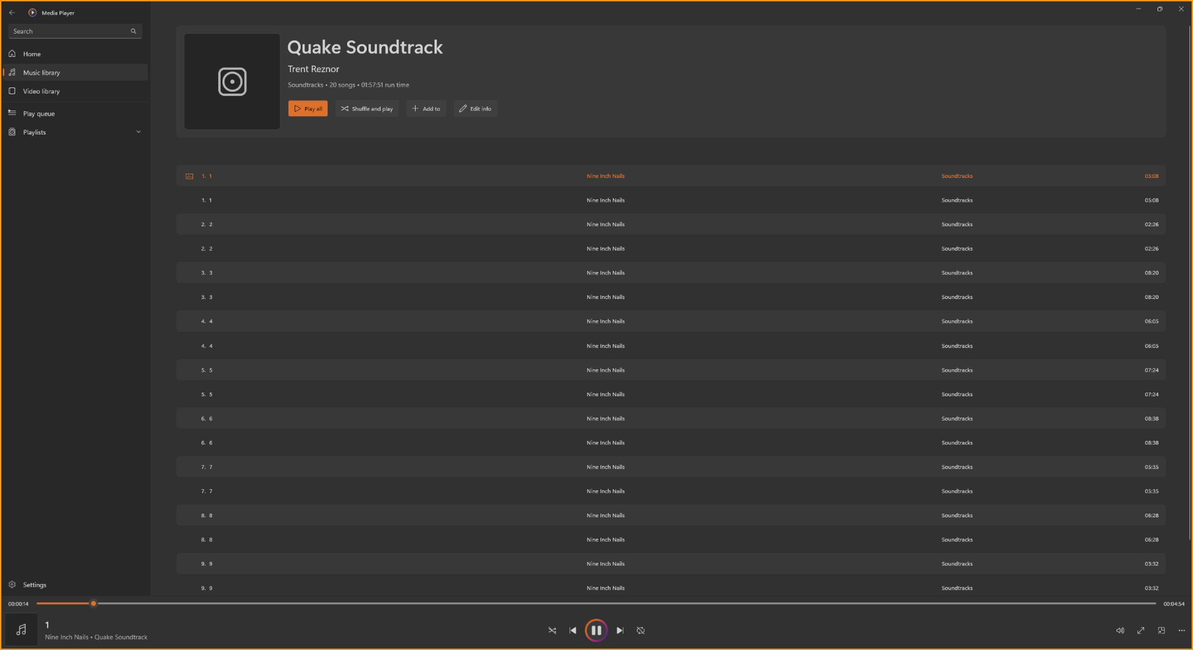Viewport: 1193px width, 650px height.
Task: Click the search magnifier icon
Action: coord(133,31)
